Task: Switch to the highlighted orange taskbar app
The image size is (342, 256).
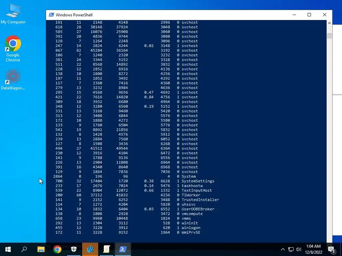Action: click(90, 249)
